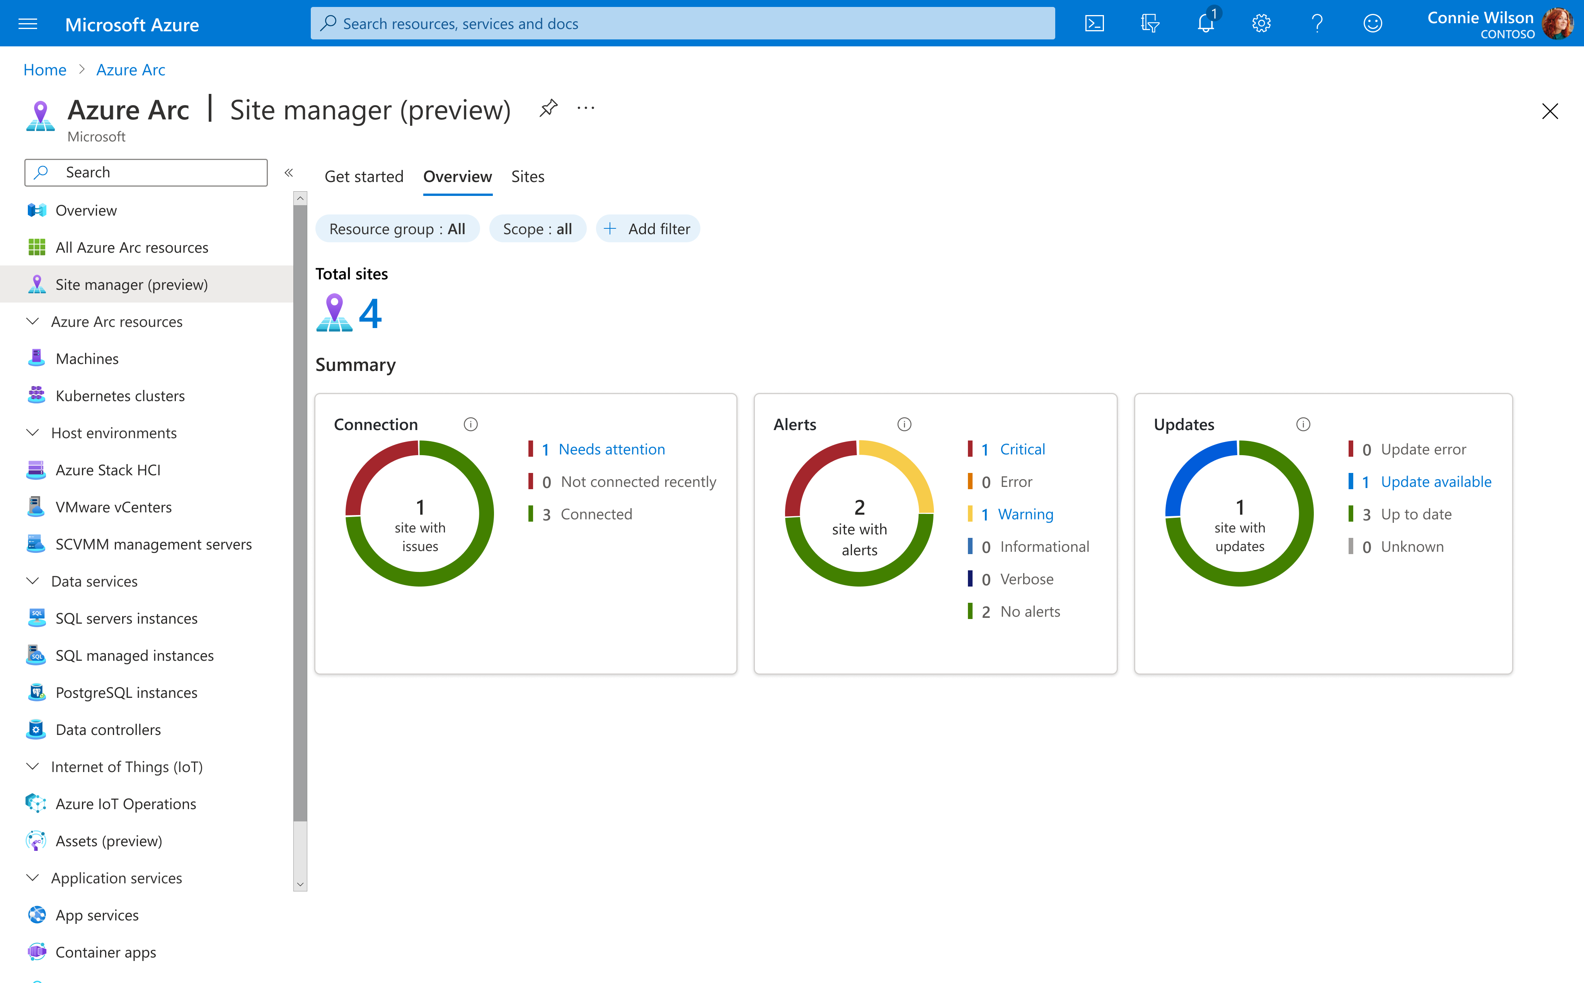Open the help menu
The width and height of the screenshot is (1584, 983).
click(x=1317, y=23)
